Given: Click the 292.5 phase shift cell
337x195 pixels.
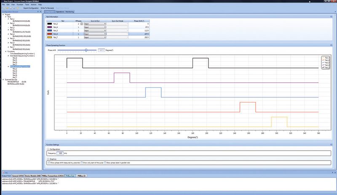Looking at the screenshot, I should coord(139,37).
